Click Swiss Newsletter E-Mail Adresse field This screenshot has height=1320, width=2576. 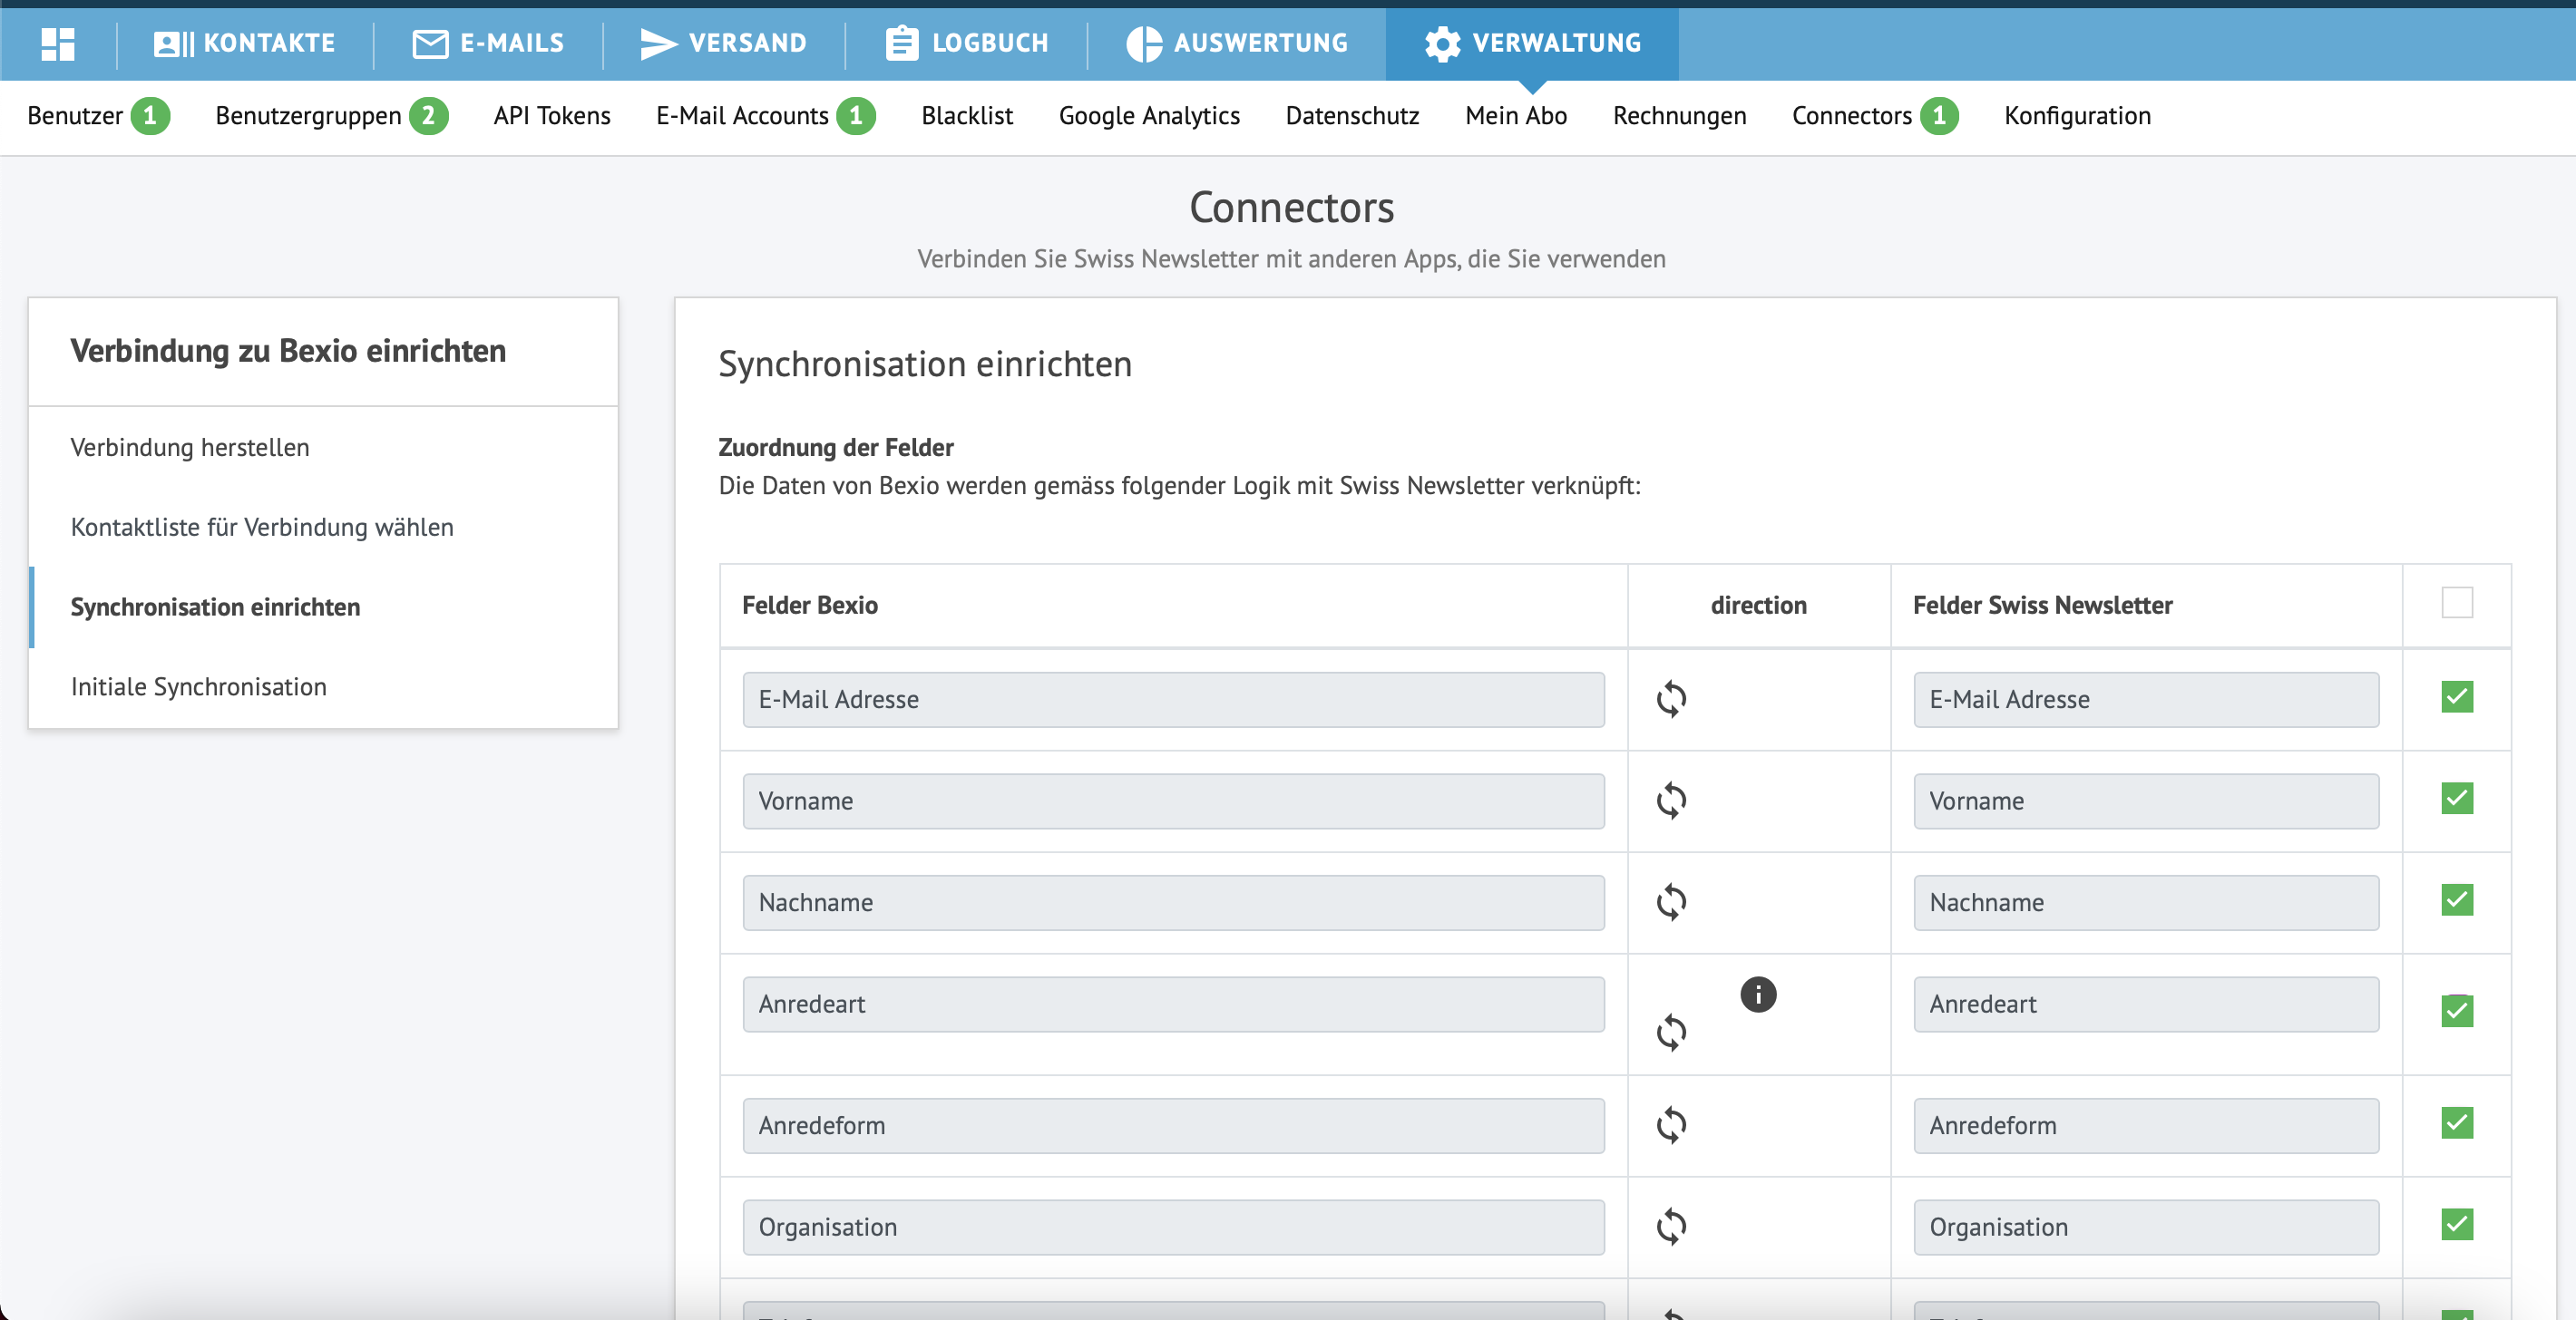pos(2146,700)
